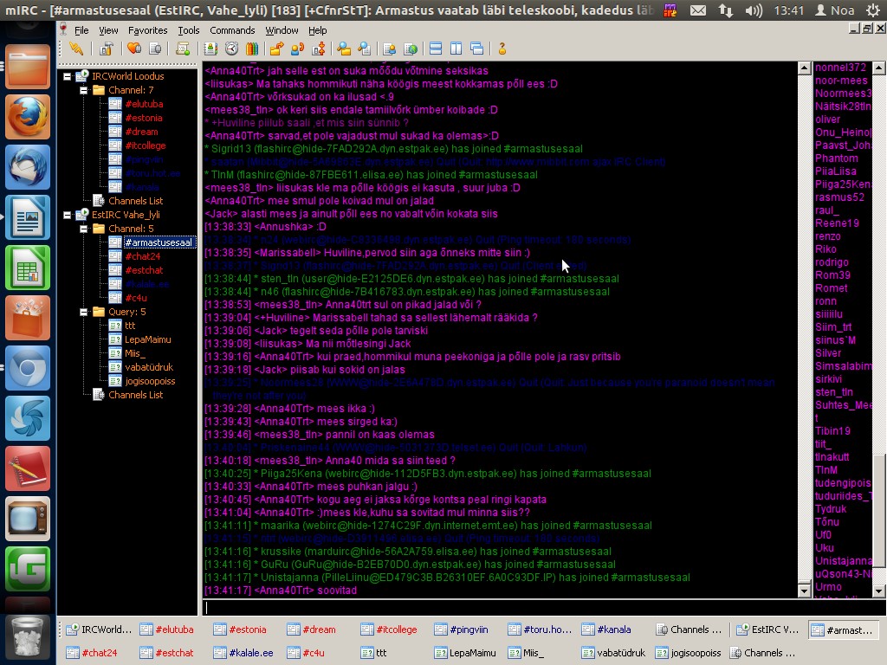Select nickname Phantom in the nick list
The width and height of the screenshot is (887, 665).
(x=837, y=158)
